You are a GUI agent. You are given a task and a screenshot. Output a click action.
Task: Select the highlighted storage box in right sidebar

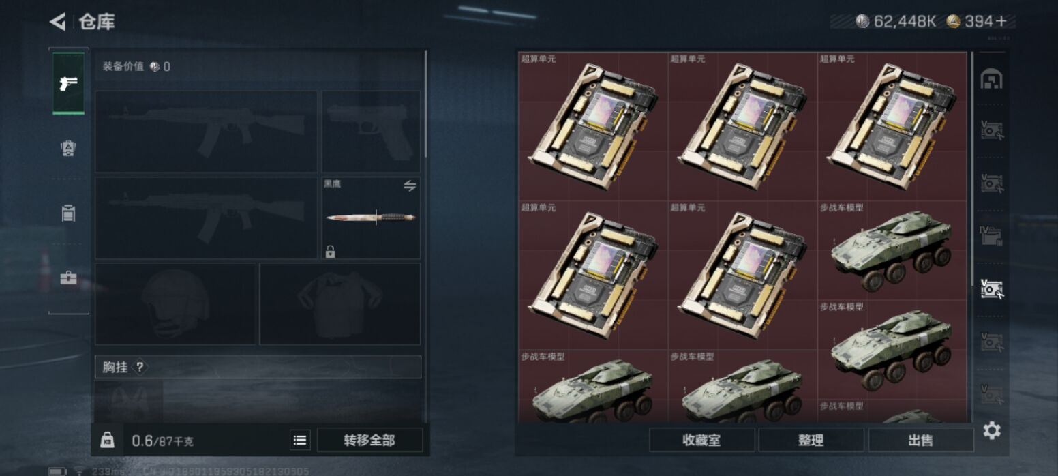tap(992, 288)
